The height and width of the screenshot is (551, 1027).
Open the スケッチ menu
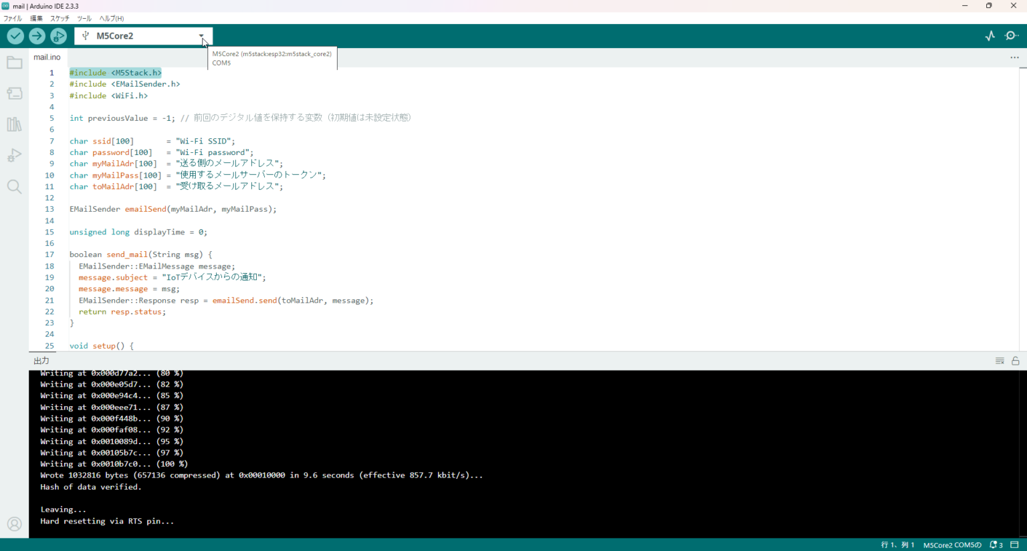click(x=59, y=18)
